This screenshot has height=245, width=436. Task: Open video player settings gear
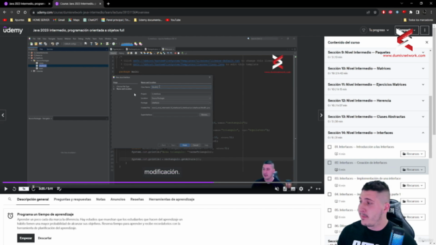[x=301, y=189]
